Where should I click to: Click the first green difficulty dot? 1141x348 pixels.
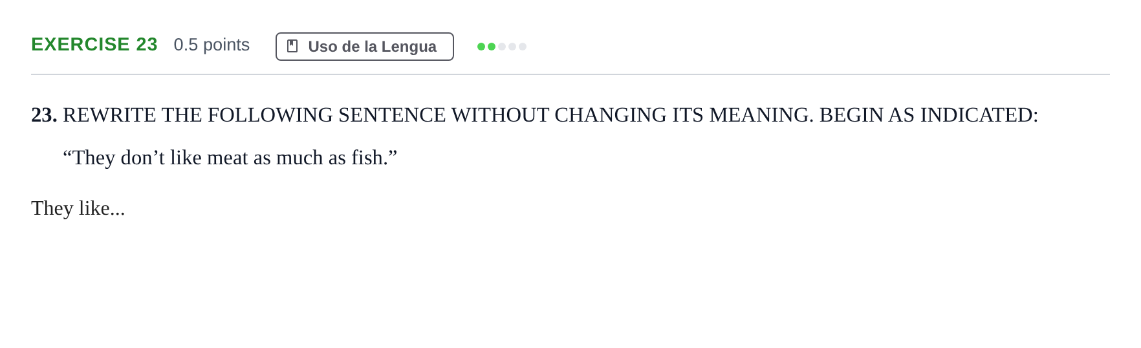coord(481,47)
